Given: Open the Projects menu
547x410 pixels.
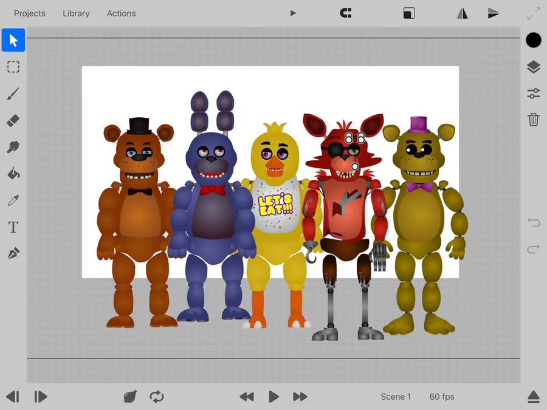Looking at the screenshot, I should (30, 13).
